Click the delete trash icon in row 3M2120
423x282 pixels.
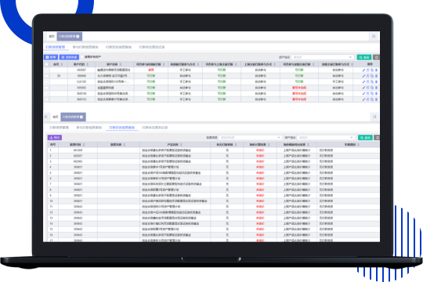point(376,94)
